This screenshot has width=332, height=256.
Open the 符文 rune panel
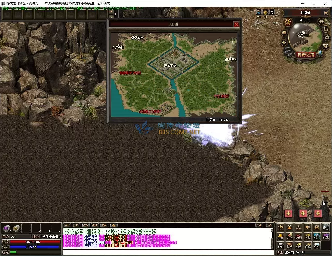[x=316, y=236]
